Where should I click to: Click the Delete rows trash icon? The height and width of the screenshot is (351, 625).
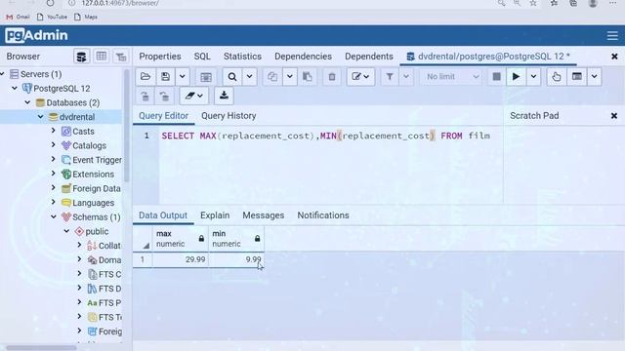click(x=332, y=76)
